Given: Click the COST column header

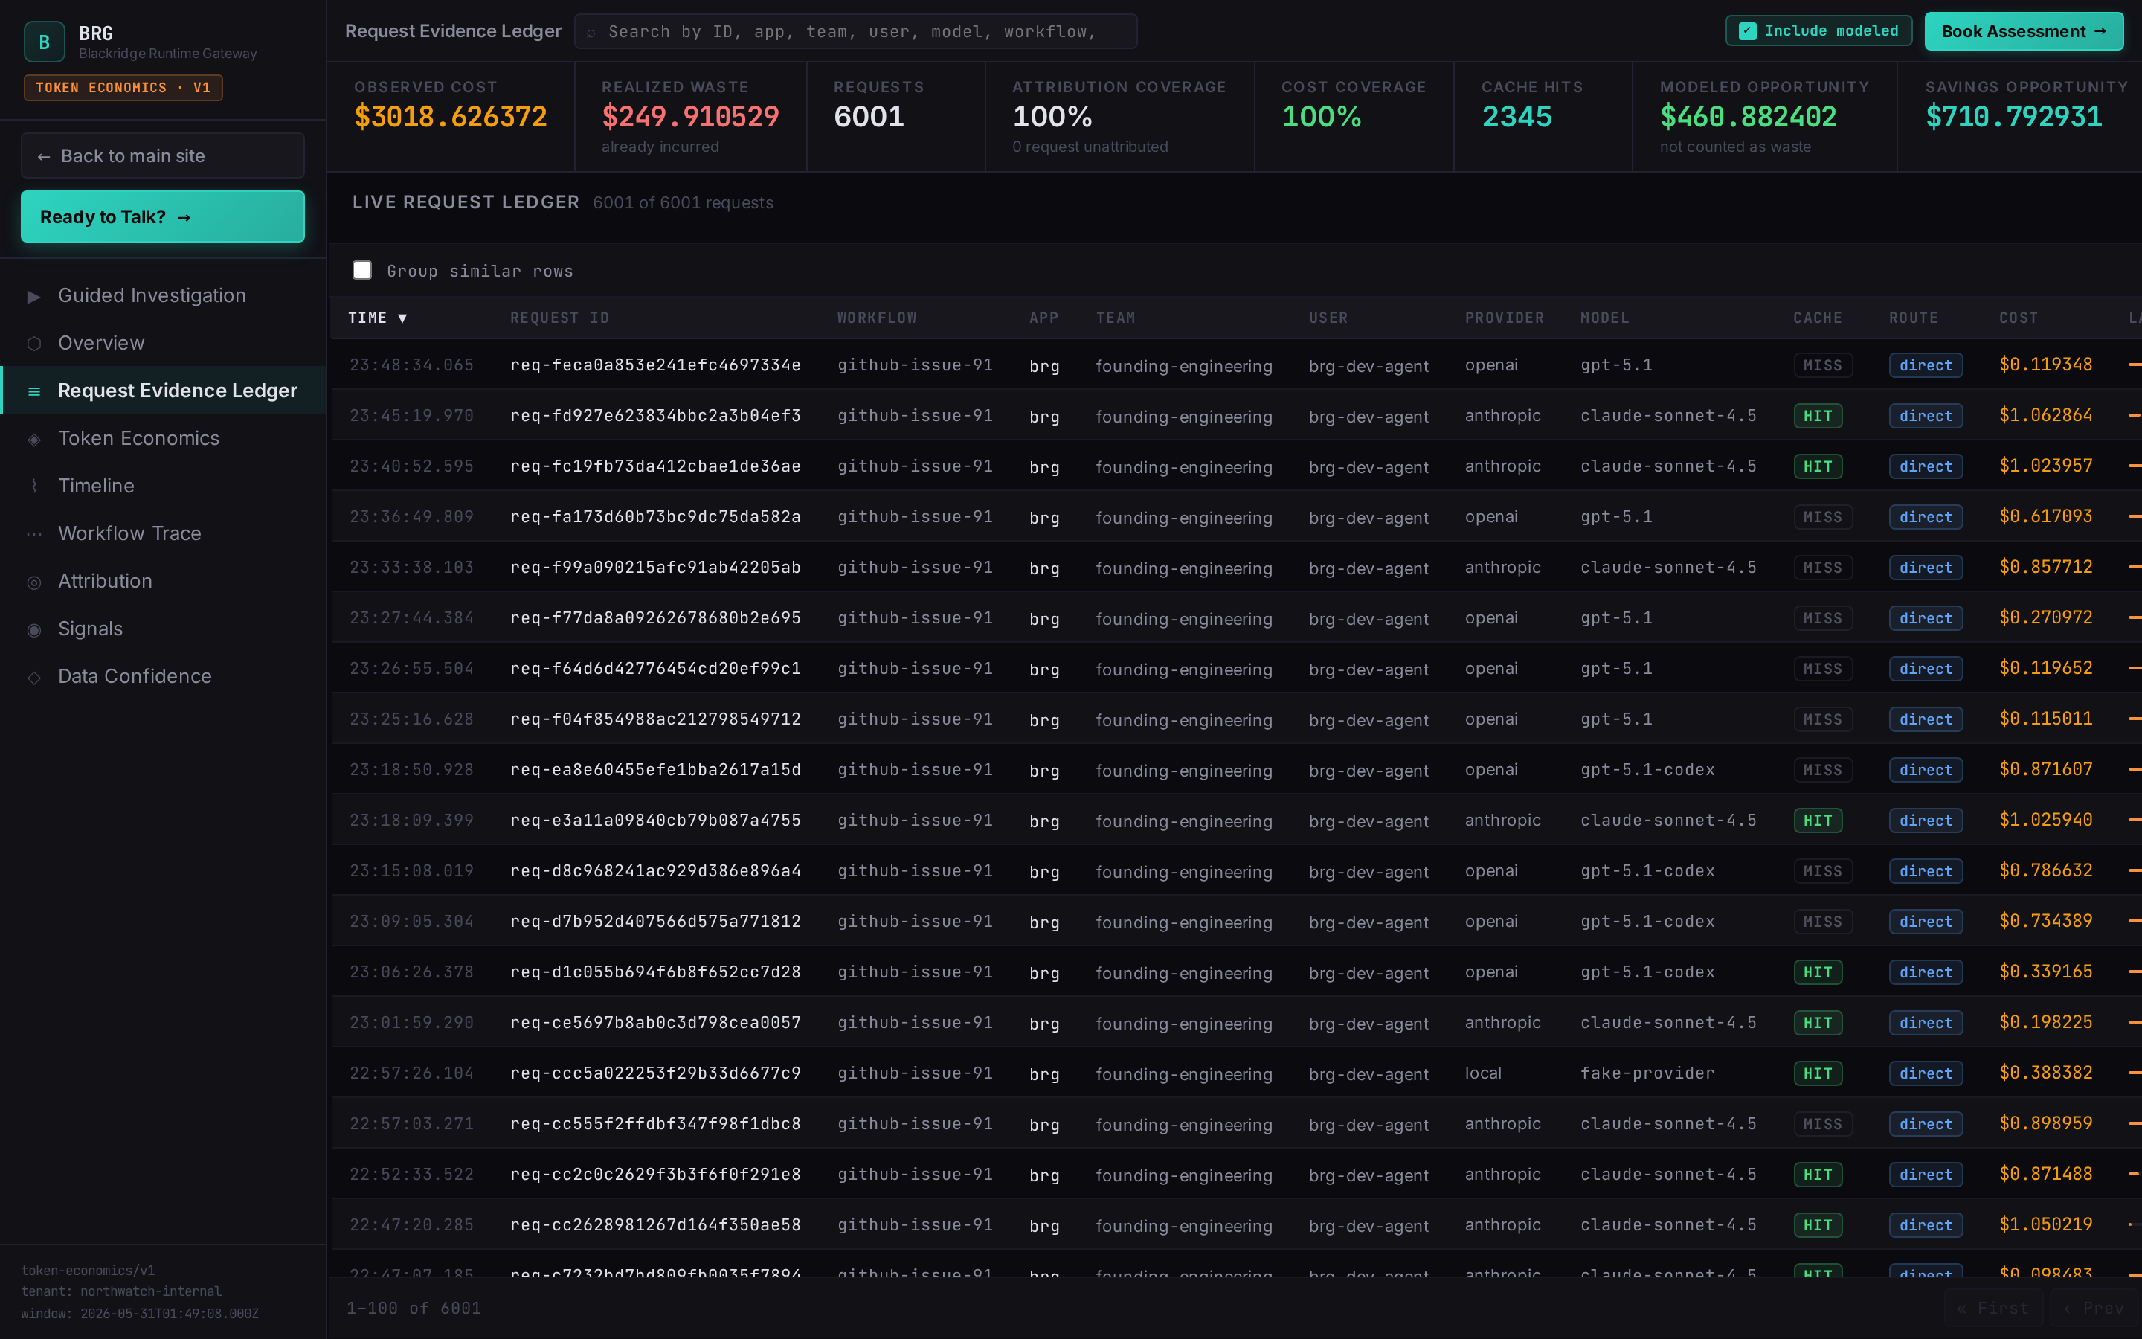Looking at the screenshot, I should point(2018,318).
